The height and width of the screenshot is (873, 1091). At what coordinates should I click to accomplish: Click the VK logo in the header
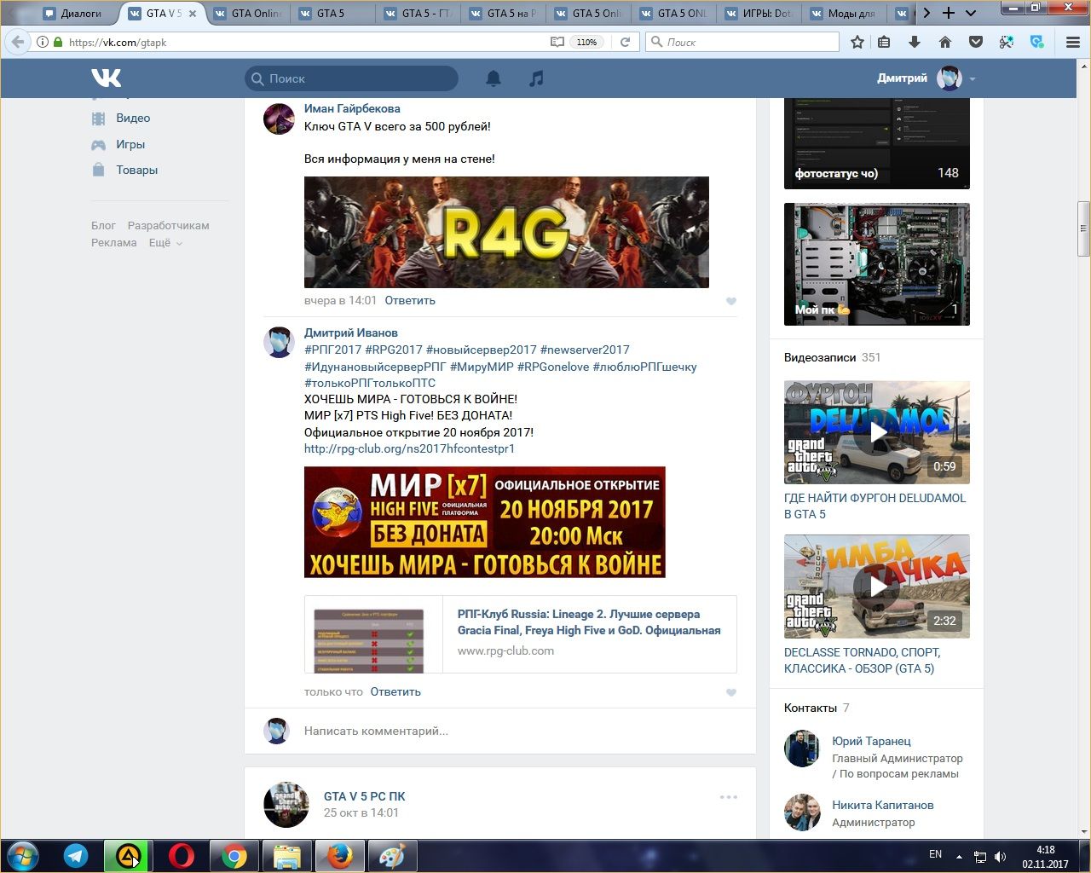107,78
